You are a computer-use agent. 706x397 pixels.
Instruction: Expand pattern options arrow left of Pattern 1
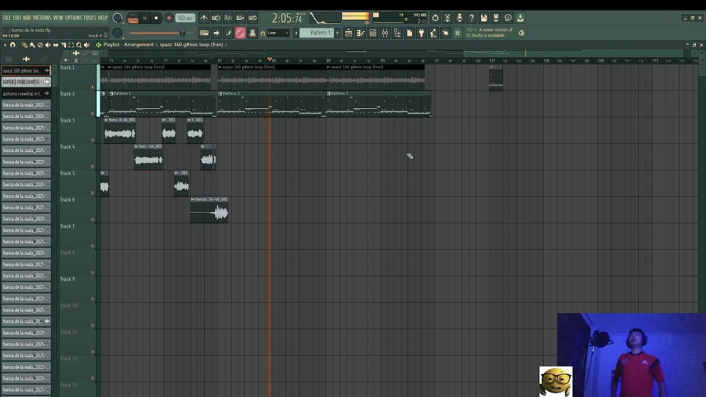pos(296,33)
